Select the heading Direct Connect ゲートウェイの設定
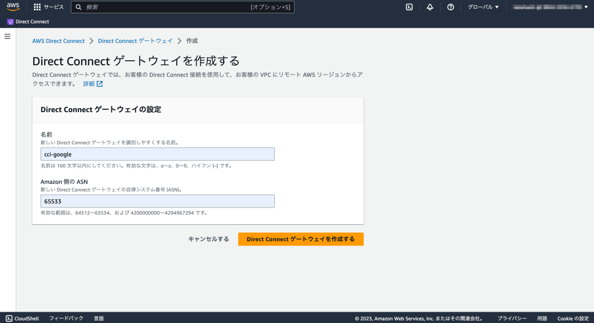594x323 pixels. pos(101,110)
